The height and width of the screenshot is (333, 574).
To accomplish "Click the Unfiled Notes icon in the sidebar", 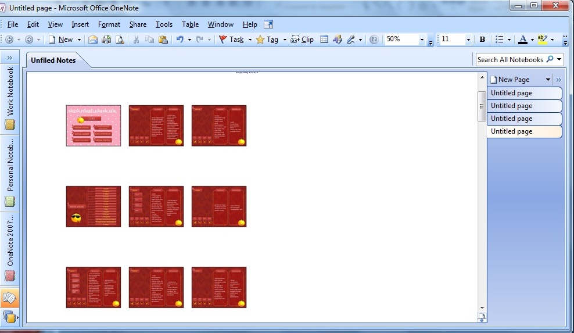I will point(9,298).
